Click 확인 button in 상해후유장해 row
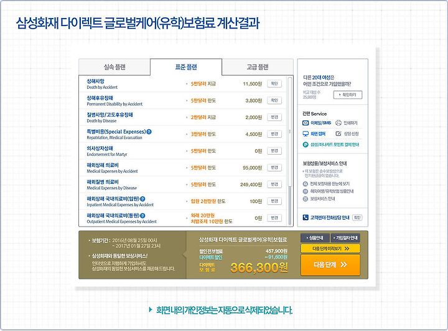Viewport: 448px width, 331px height. 274,101
